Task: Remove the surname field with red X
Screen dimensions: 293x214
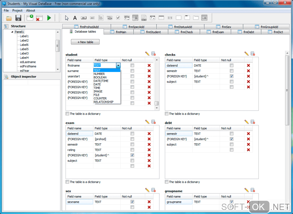Action: pos(149,71)
